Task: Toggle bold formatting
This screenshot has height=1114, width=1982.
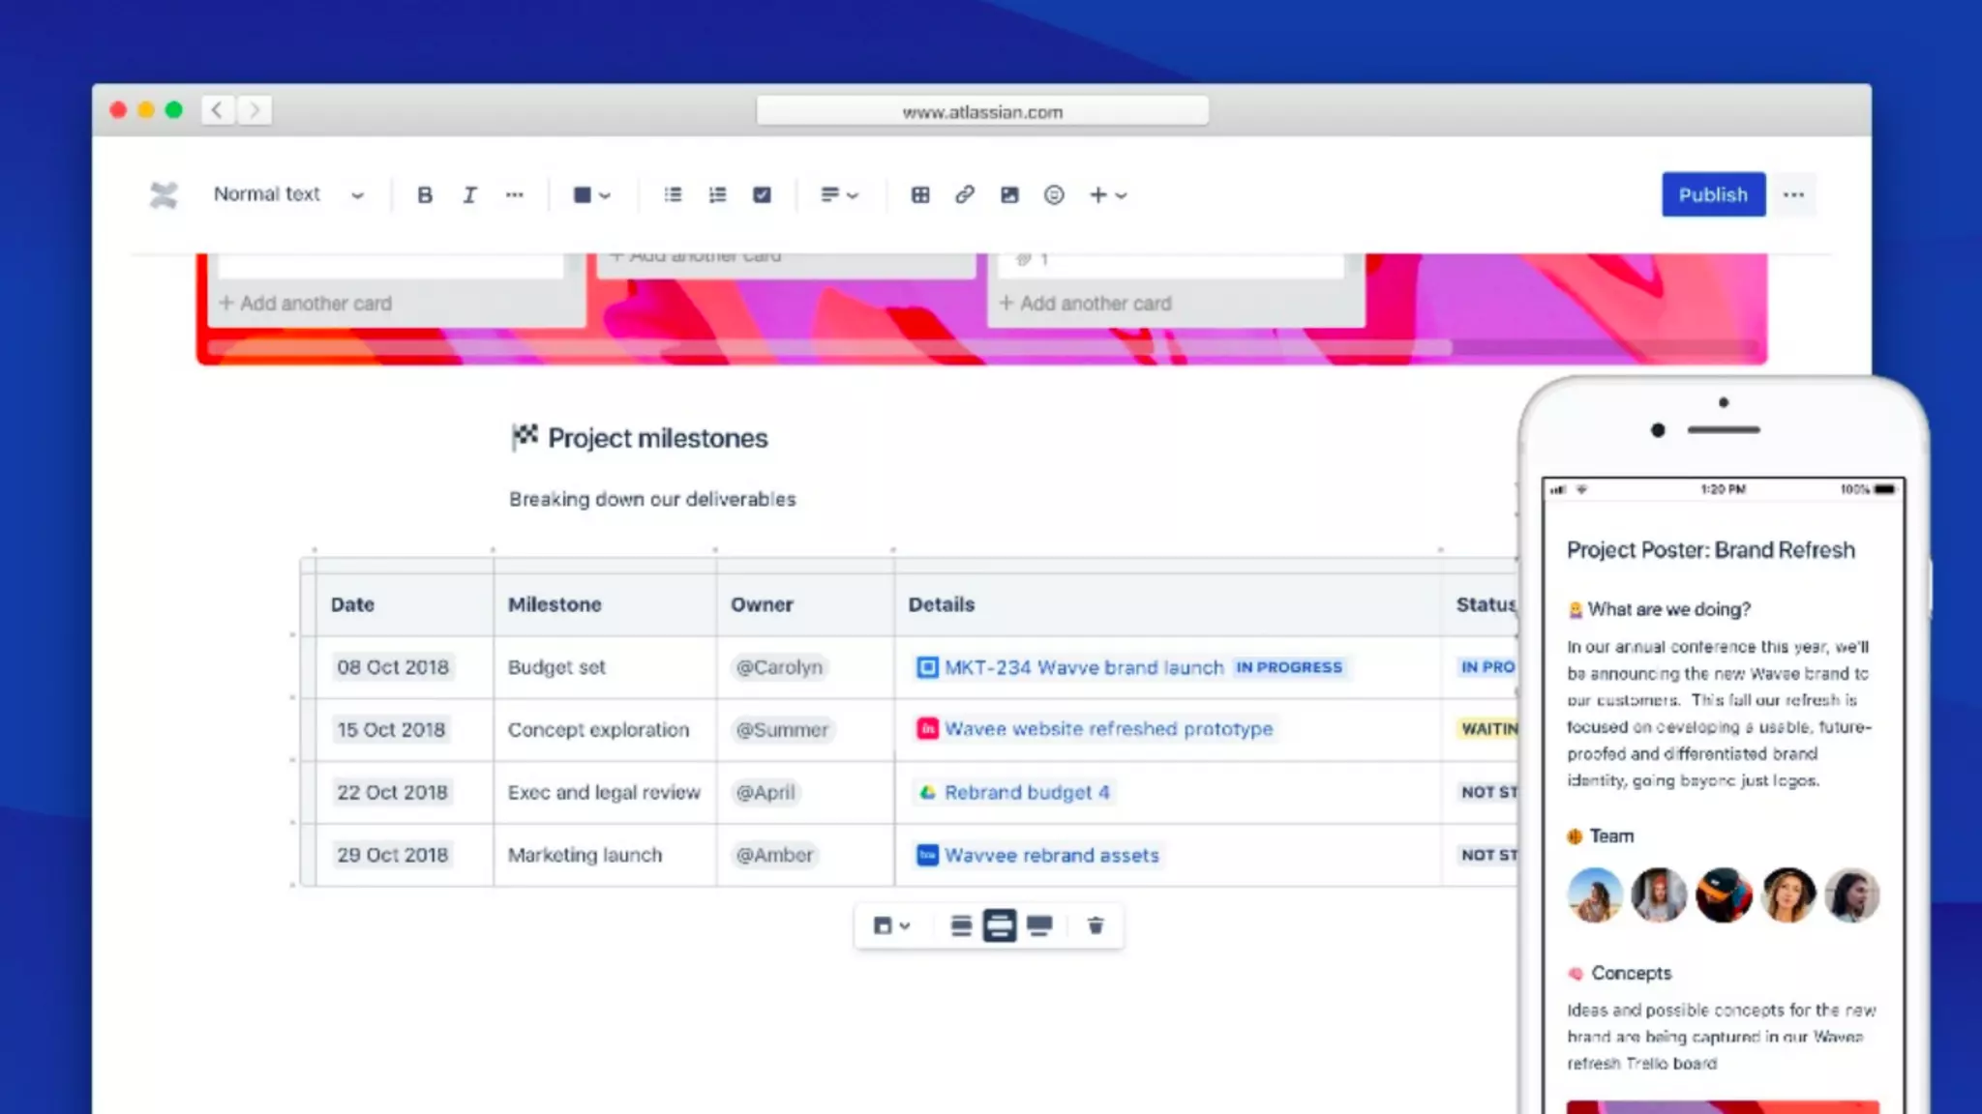Action: pos(424,195)
